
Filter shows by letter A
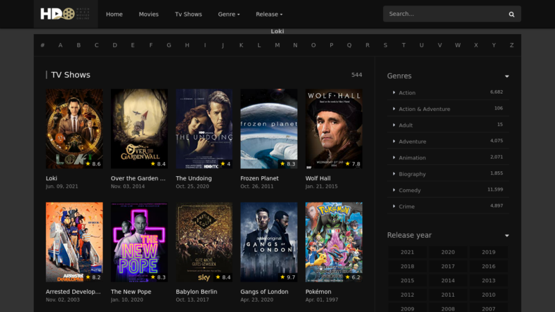60,45
